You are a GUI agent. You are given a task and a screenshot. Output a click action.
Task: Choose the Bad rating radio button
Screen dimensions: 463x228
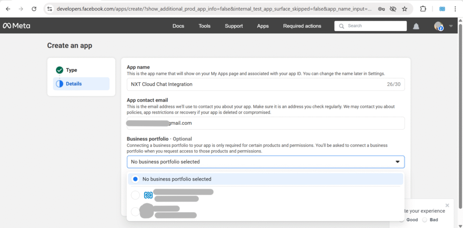pos(425,220)
